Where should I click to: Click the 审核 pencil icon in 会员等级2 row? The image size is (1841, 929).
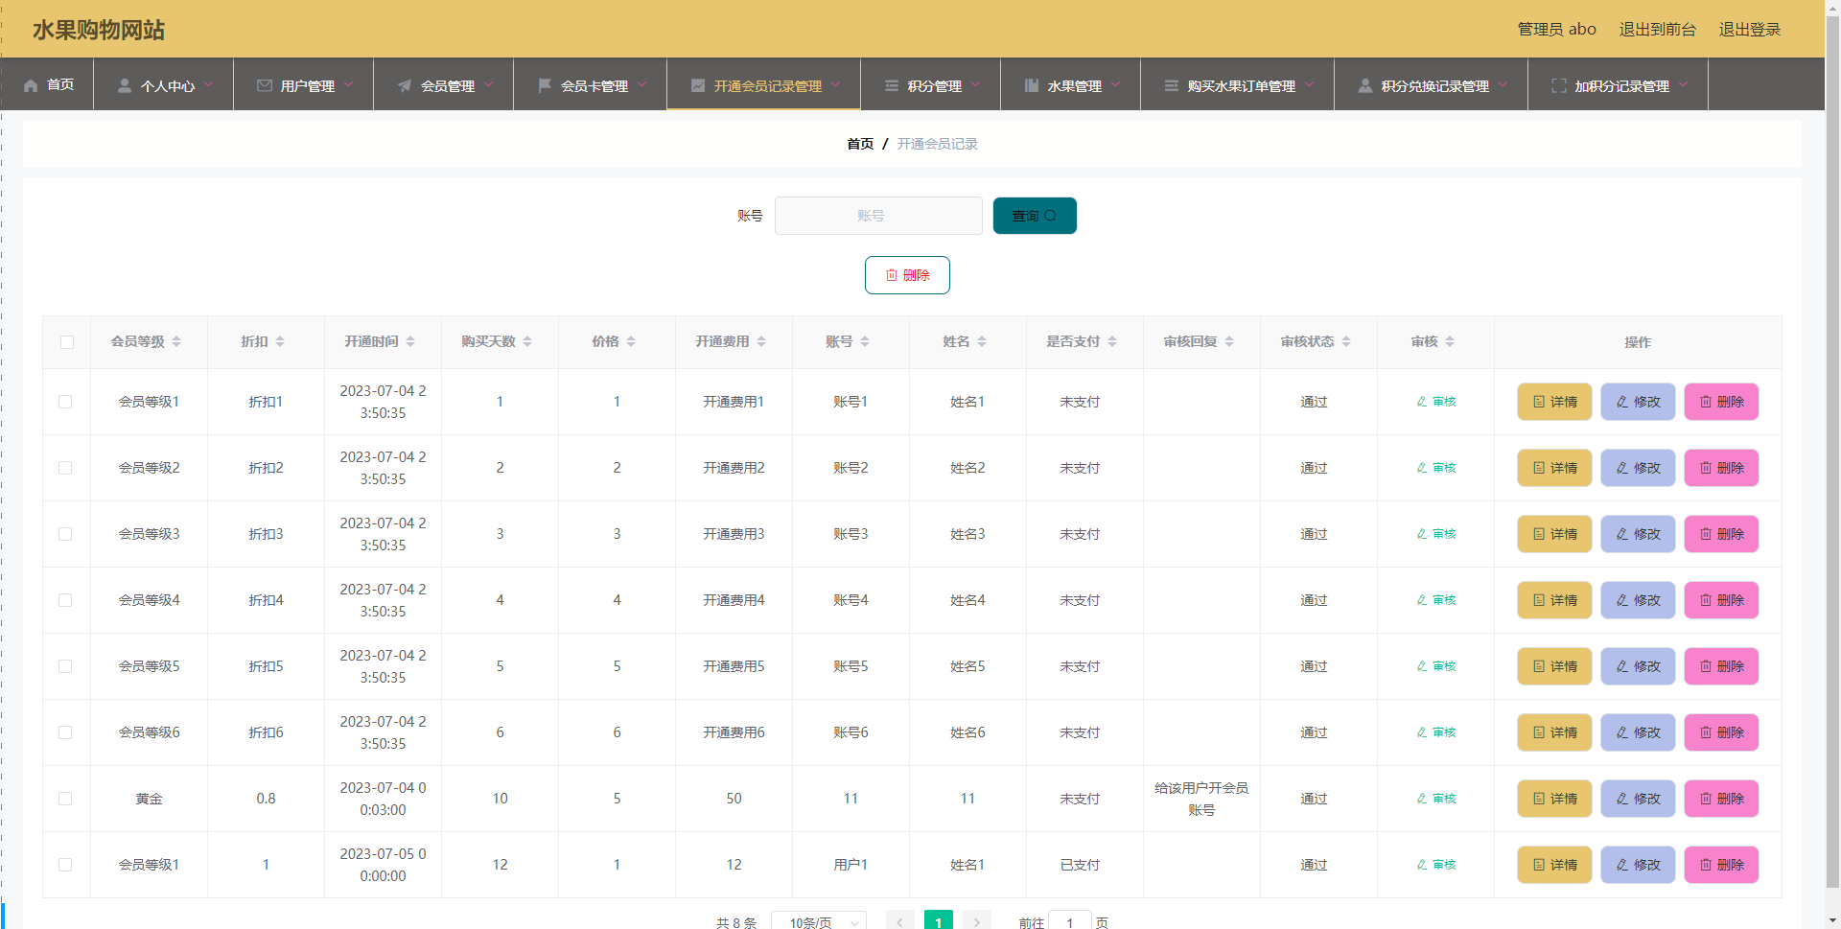(x=1422, y=468)
